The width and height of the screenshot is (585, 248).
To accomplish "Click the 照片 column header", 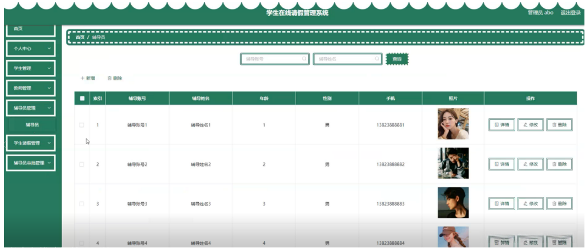I will click(x=453, y=98).
